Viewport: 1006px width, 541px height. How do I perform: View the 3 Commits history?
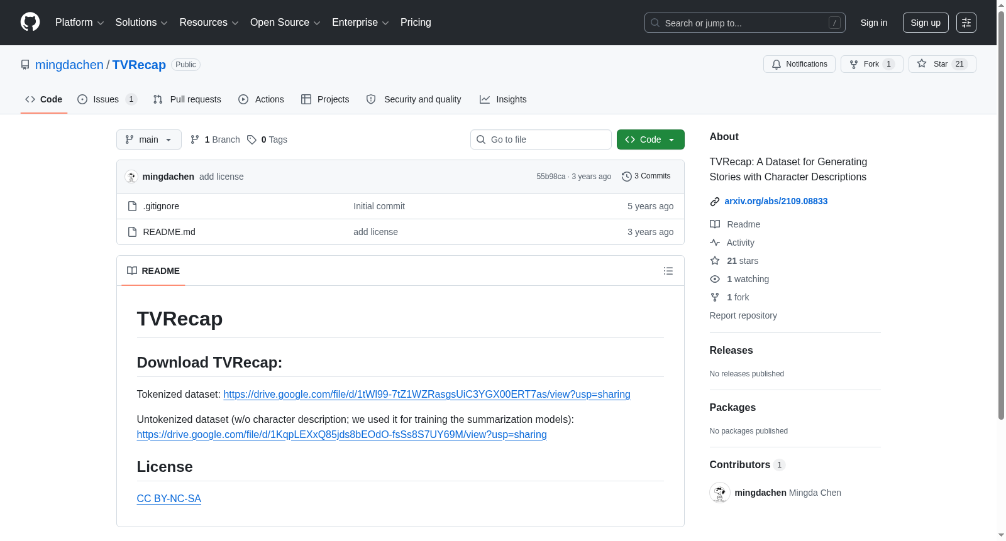coord(646,177)
